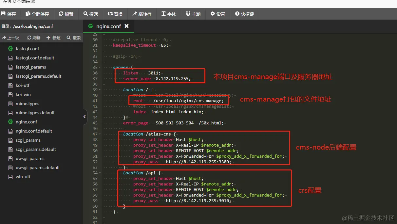The width and height of the screenshot is (397, 224).
Task: Open win-utf file
Action: (x=23, y=177)
